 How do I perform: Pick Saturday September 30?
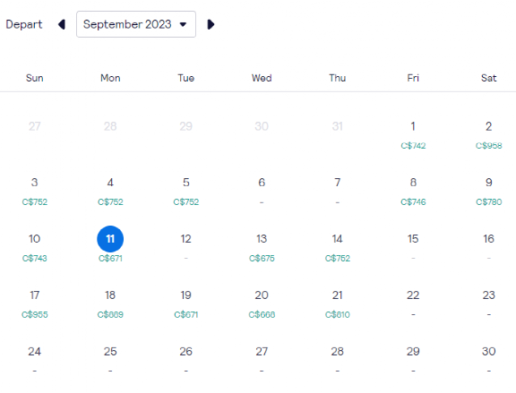(489, 361)
